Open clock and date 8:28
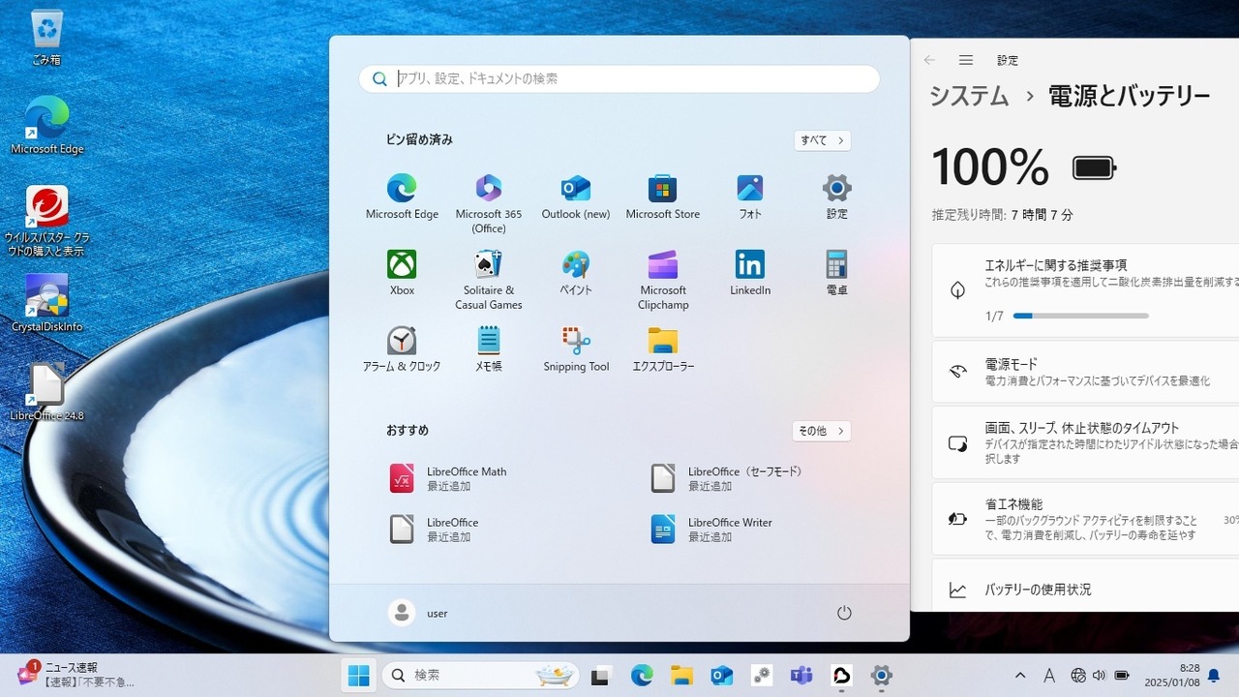 pyautogui.click(x=1170, y=676)
